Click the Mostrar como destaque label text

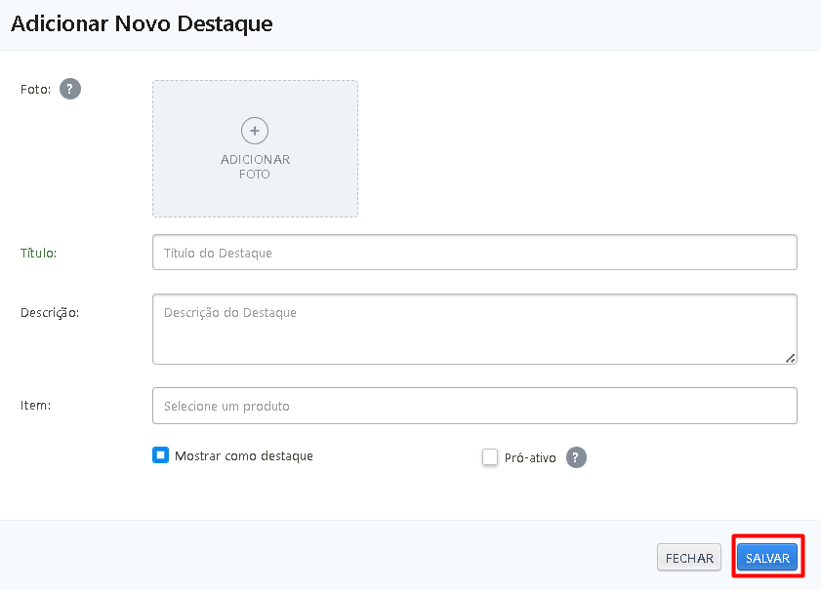pos(244,455)
